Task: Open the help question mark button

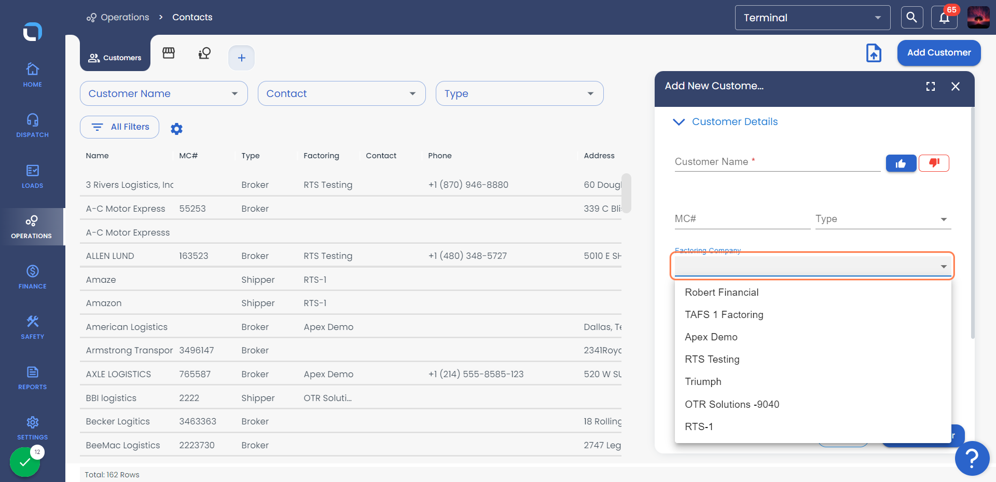Action: click(x=972, y=458)
